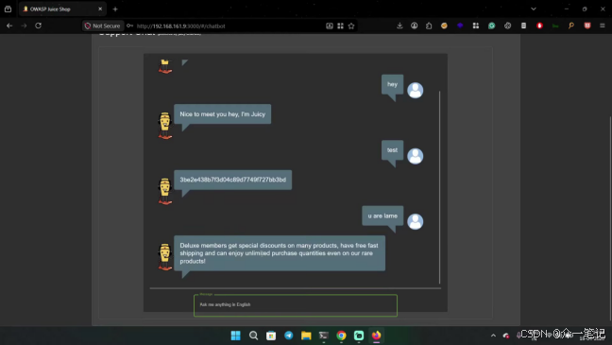Click the clipboard list extension icon
This screenshot has height=345, width=612.
[524, 26]
